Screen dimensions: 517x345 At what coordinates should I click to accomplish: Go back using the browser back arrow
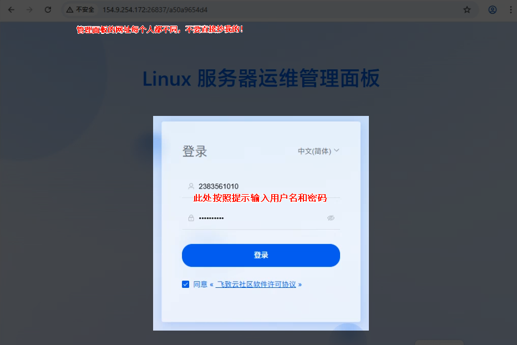[11, 10]
